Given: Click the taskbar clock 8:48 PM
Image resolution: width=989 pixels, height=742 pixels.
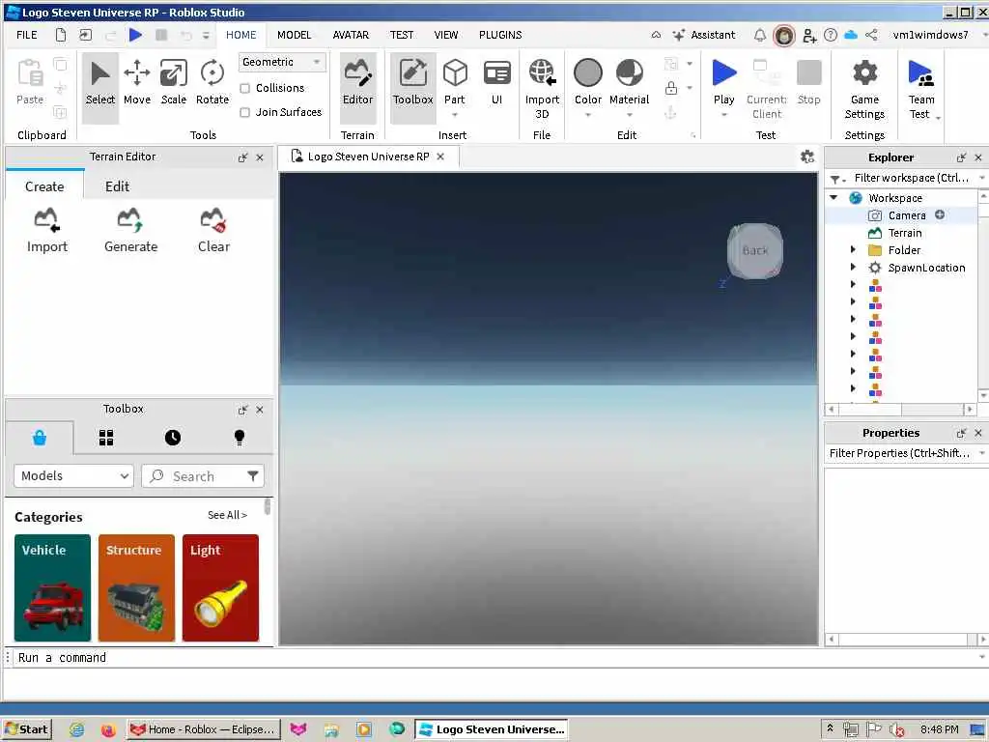Looking at the screenshot, I should (x=939, y=729).
